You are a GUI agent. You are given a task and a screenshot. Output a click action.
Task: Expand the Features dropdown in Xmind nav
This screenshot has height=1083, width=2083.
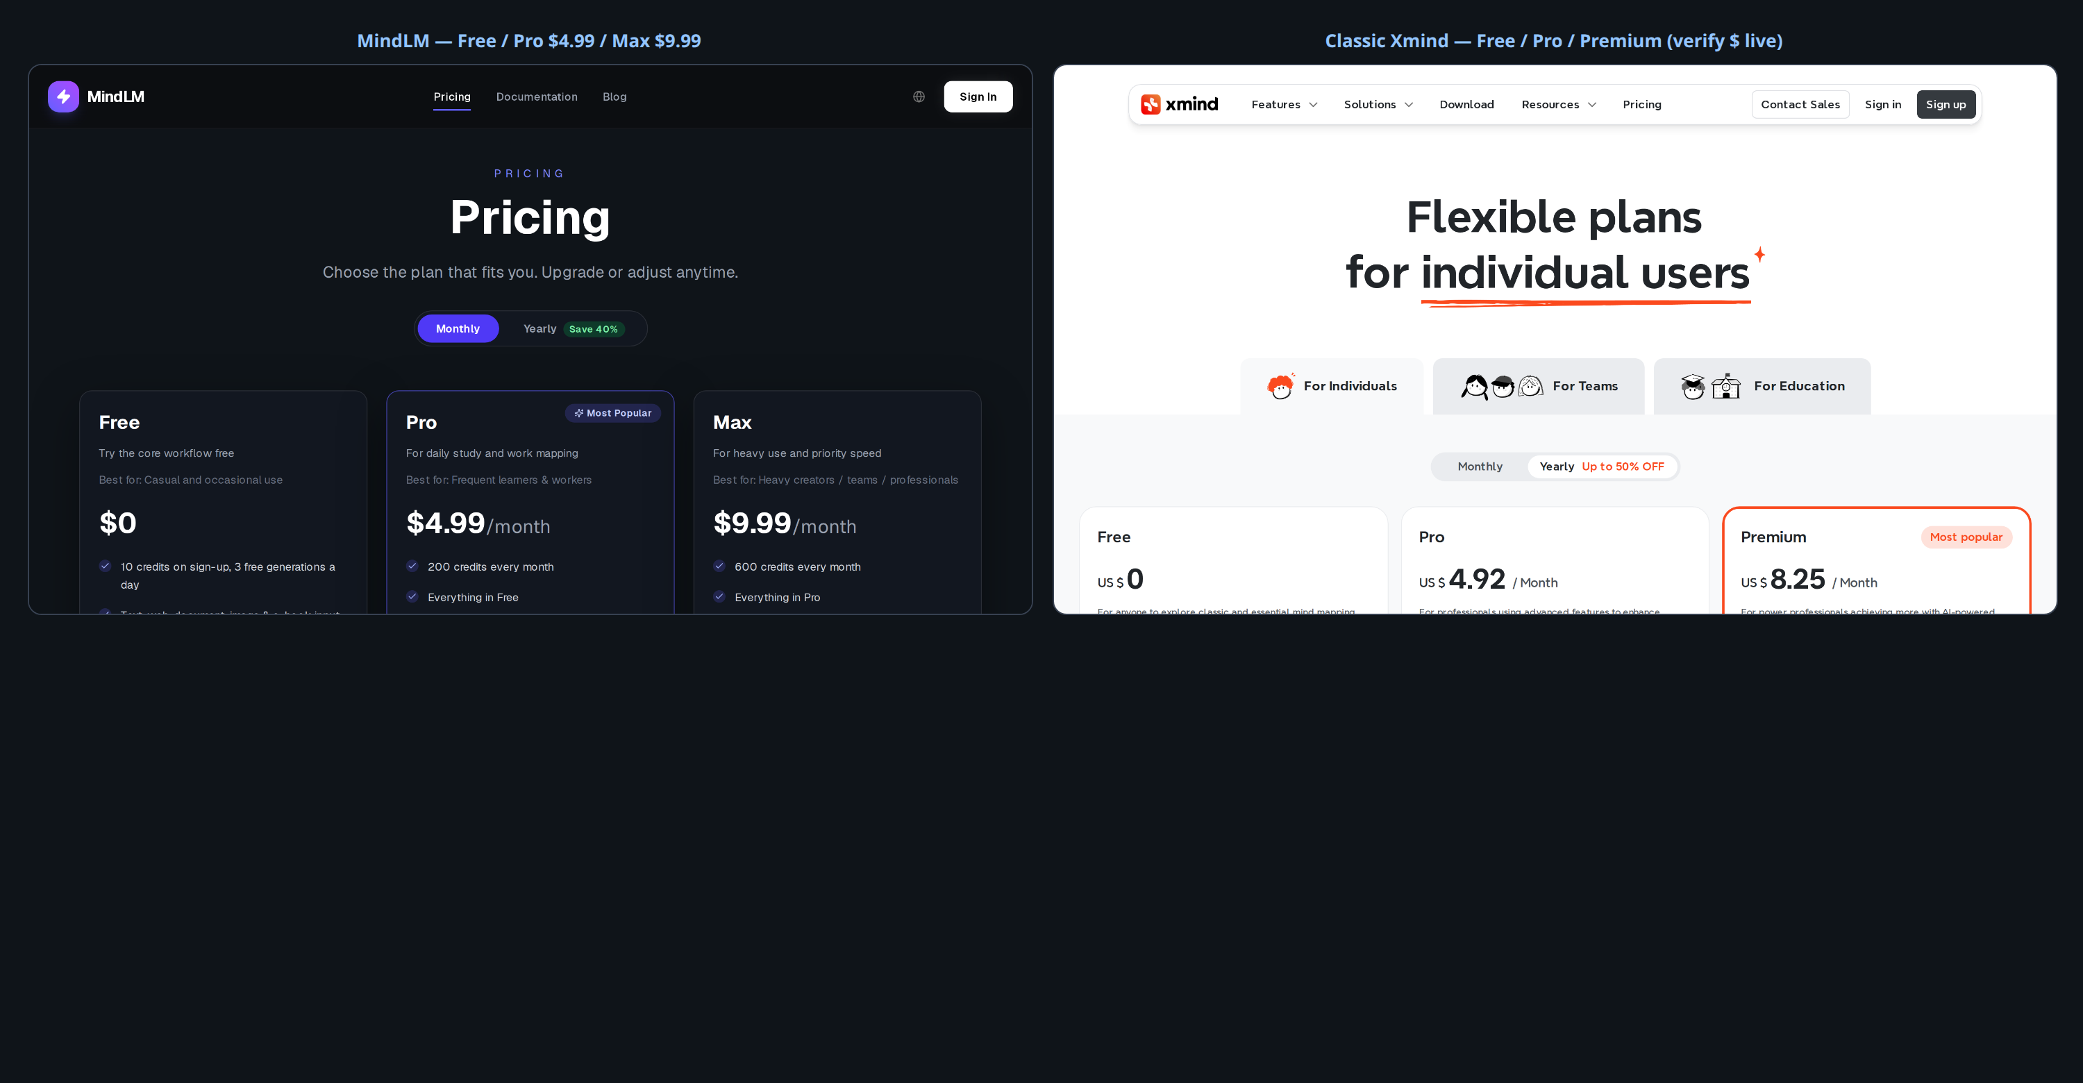1284,104
